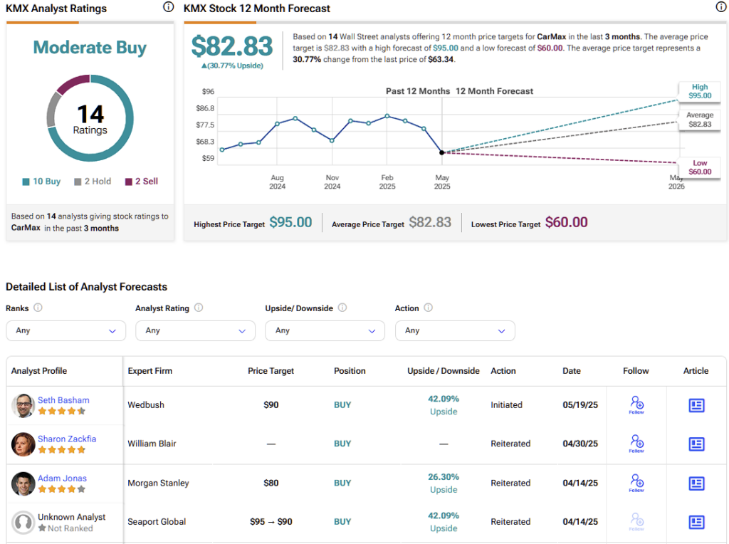
Task: Click Unknown Analyst name
Action: (72, 516)
